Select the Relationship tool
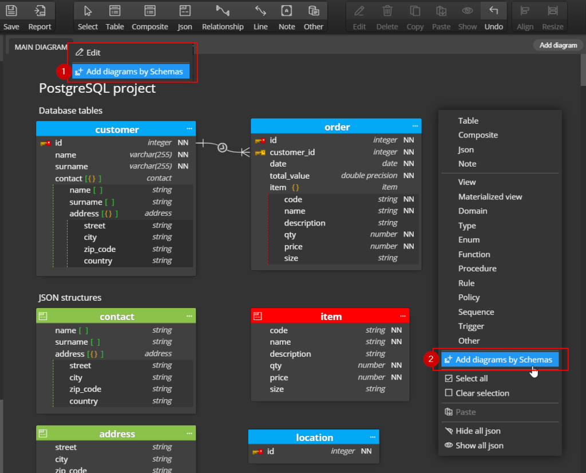 click(223, 17)
